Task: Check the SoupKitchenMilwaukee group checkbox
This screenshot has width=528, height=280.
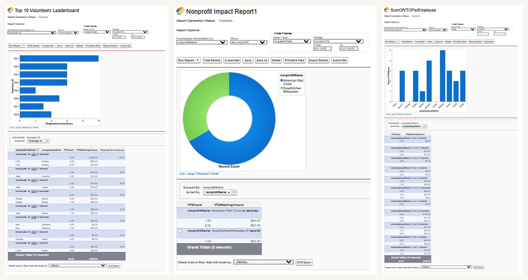Action: point(180,231)
